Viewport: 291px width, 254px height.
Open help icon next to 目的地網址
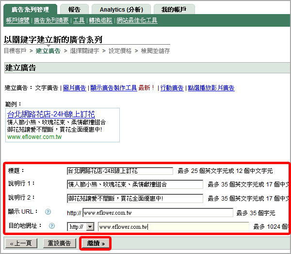pyautogui.click(x=52, y=226)
